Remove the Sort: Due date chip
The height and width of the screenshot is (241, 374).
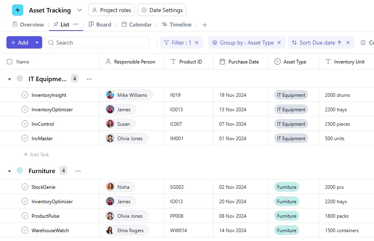point(348,43)
